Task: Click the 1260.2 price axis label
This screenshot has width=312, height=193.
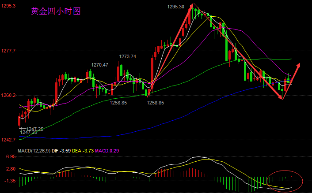Action: coord(8,96)
